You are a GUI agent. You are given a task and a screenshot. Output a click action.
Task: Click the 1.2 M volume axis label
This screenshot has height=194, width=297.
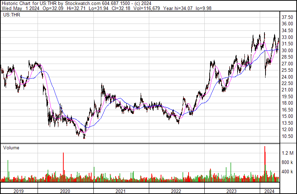click(288, 153)
